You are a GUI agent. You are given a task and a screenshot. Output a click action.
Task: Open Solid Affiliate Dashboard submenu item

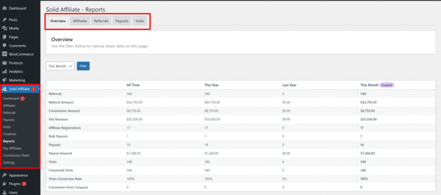click(11, 98)
